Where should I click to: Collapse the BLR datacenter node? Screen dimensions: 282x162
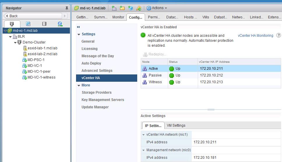coord(10,36)
